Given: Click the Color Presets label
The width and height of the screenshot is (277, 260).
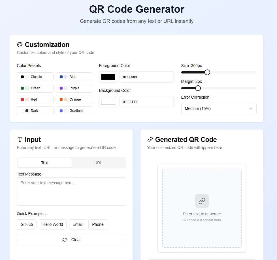Looking at the screenshot, I should [x=29, y=66].
